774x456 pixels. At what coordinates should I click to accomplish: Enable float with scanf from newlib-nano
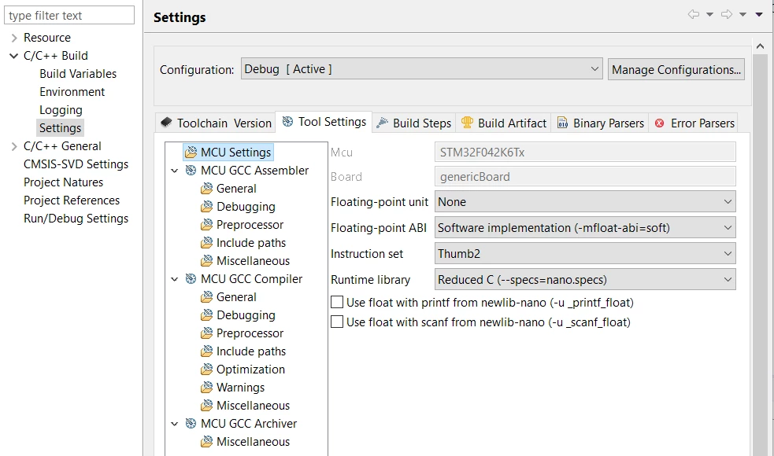pyautogui.click(x=337, y=322)
